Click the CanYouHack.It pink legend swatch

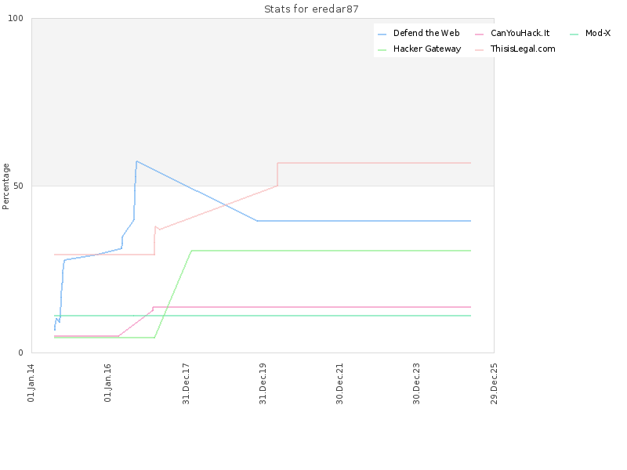pyautogui.click(x=479, y=34)
